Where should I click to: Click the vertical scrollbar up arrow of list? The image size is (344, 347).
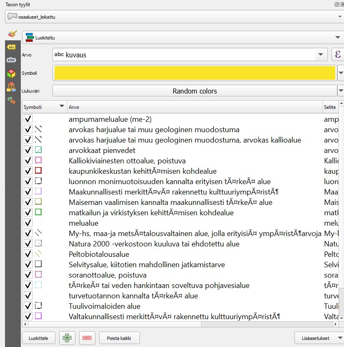pyautogui.click(x=342, y=103)
